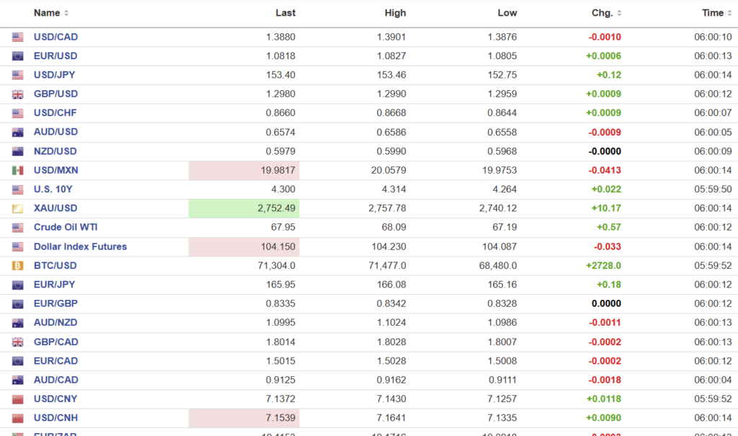The image size is (738, 436).
Task: Open the U.S. 10Y bond link
Action: pyautogui.click(x=53, y=190)
